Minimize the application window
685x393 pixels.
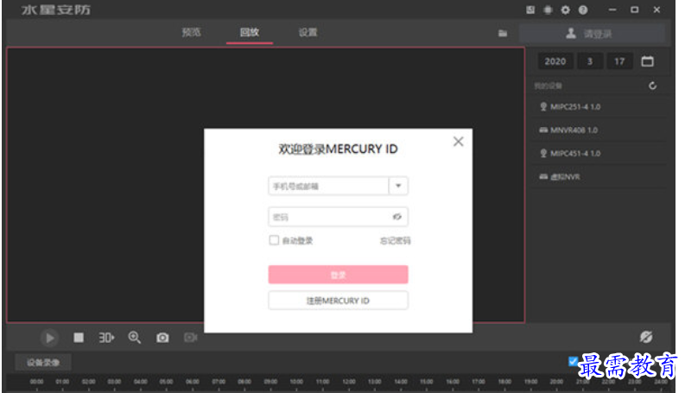[612, 10]
